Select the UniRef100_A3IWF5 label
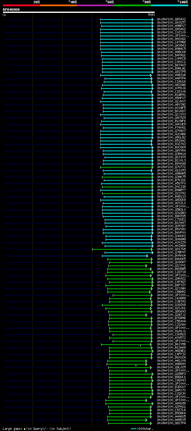191x431 pixels. click(172, 108)
